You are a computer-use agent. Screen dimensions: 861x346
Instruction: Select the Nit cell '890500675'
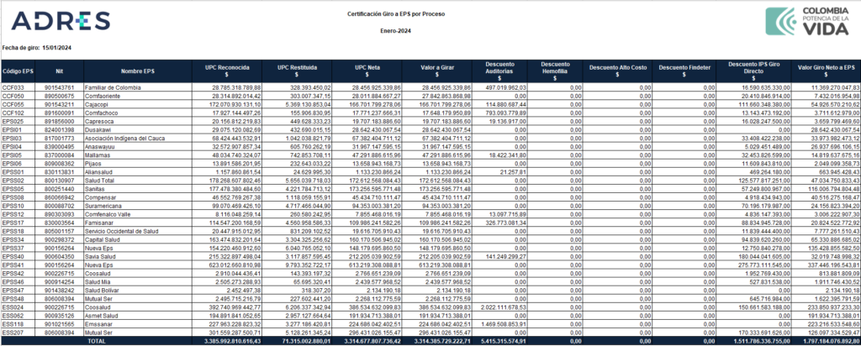coord(60,96)
